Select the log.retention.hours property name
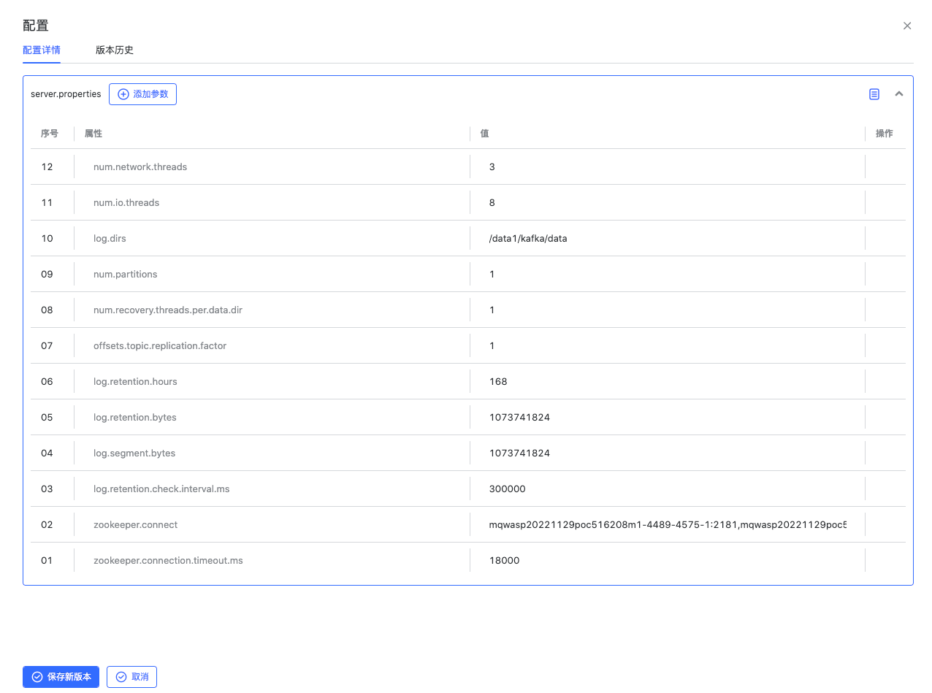Image resolution: width=932 pixels, height=693 pixels. (x=135, y=382)
